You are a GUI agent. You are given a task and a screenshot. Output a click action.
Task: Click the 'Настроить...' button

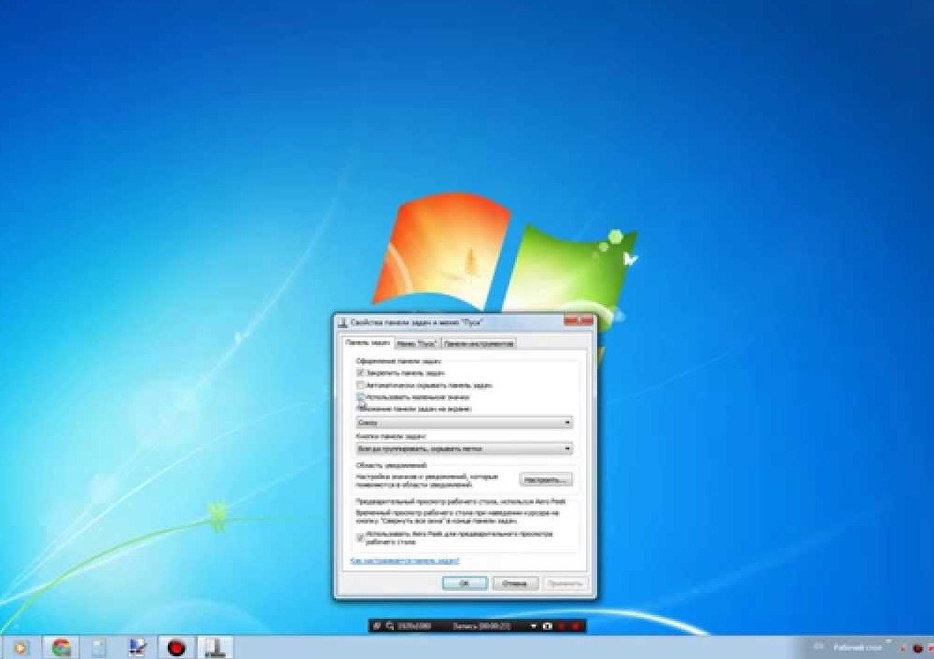pos(546,479)
